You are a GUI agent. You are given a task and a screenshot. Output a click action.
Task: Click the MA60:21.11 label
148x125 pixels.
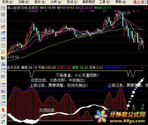point(102,8)
